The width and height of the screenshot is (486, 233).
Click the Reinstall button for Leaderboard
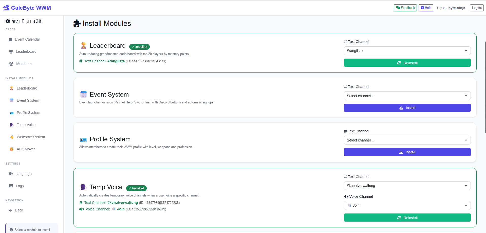(407, 63)
